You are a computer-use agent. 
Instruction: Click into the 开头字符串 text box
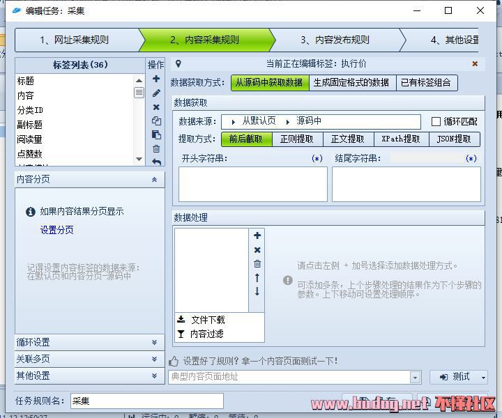(253, 184)
